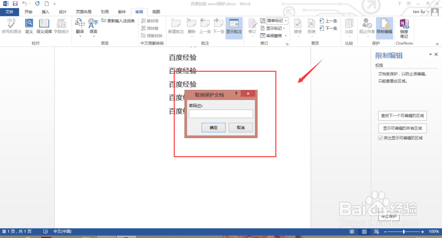The height and width of the screenshot is (238, 442).
Task: Click 停止保护 button
Action: (x=389, y=216)
